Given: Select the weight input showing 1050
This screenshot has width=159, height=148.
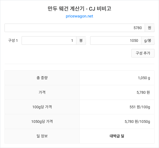Looking at the screenshot, I should point(116,41).
